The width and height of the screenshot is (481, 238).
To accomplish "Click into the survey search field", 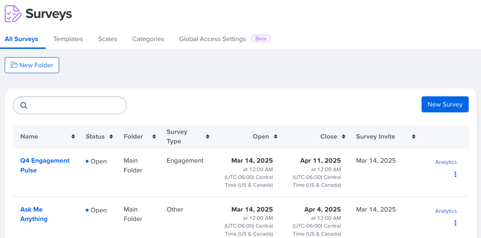I will [75, 105].
